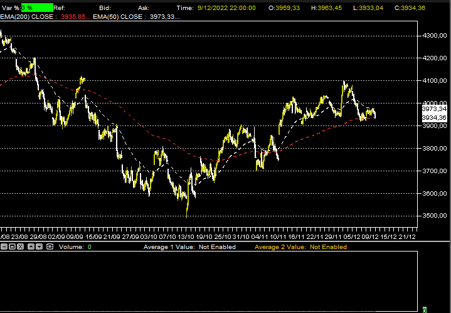The height and width of the screenshot is (313, 451).
Task: Click the green Var % field
Action: tap(37, 8)
